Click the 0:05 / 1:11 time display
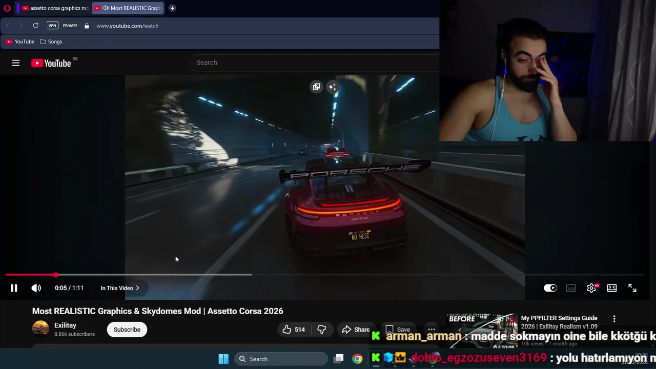The height and width of the screenshot is (369, 656). click(x=69, y=288)
